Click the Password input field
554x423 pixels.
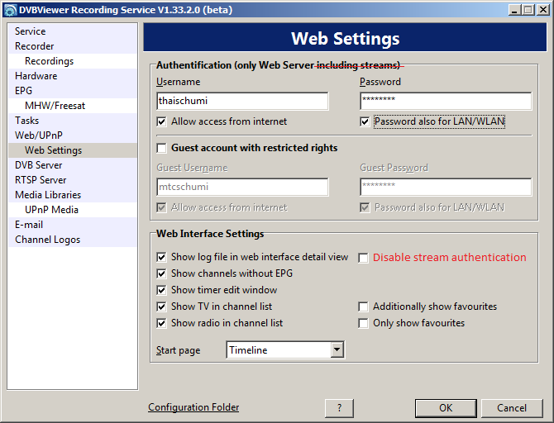(x=445, y=101)
